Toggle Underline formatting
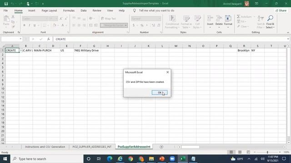This screenshot has width=291, height=163. click(x=35, y=25)
